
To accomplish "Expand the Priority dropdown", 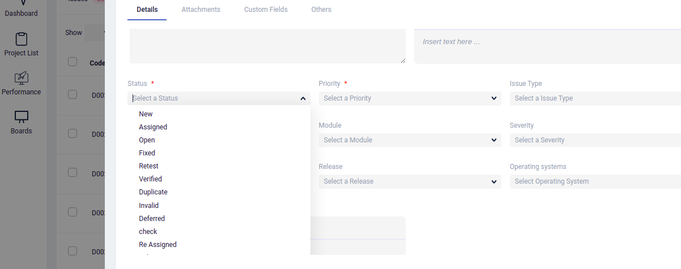I will pos(410,98).
